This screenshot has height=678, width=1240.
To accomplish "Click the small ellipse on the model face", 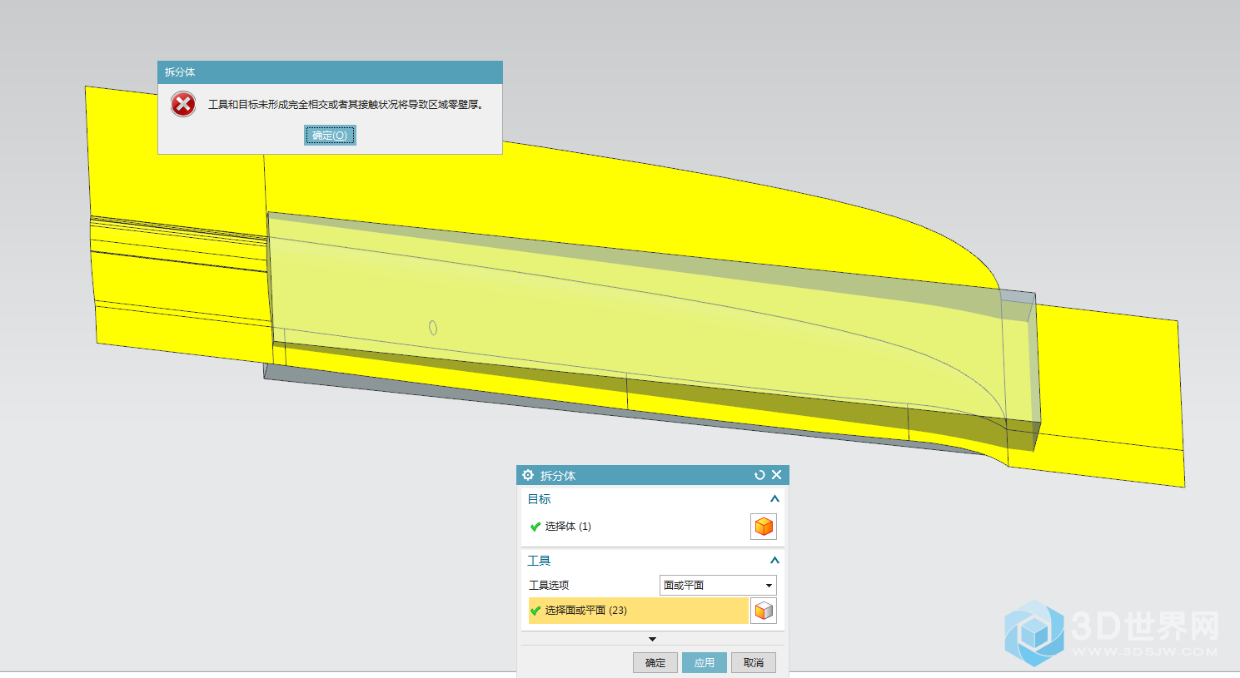I will tap(433, 328).
